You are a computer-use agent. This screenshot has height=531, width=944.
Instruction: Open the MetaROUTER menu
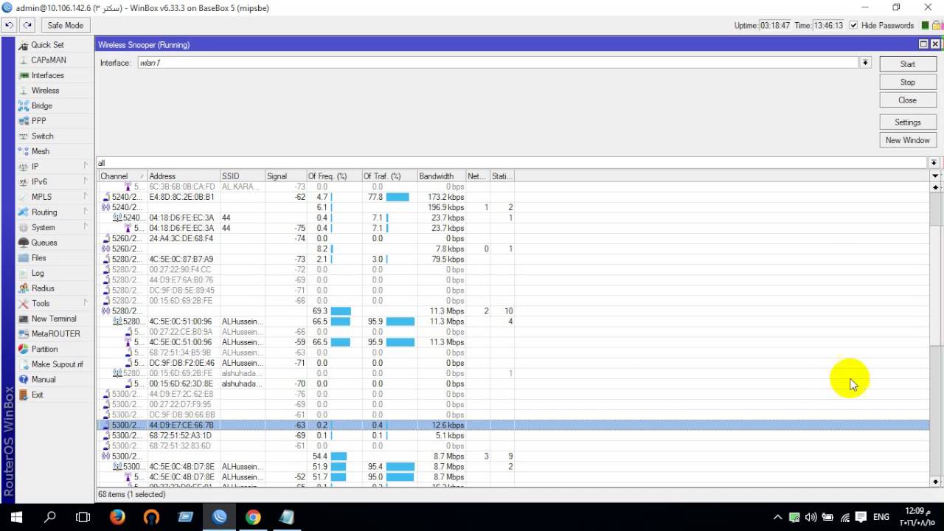pyautogui.click(x=56, y=334)
